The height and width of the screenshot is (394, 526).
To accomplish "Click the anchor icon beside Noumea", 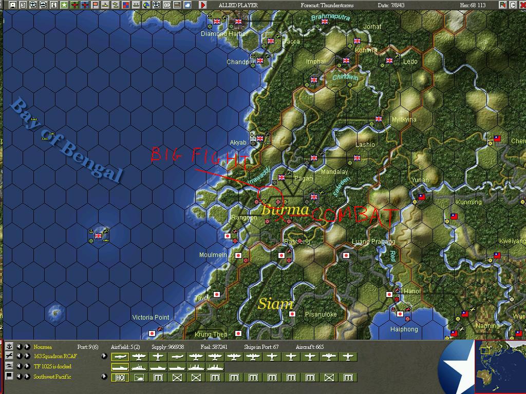I will point(9,346).
